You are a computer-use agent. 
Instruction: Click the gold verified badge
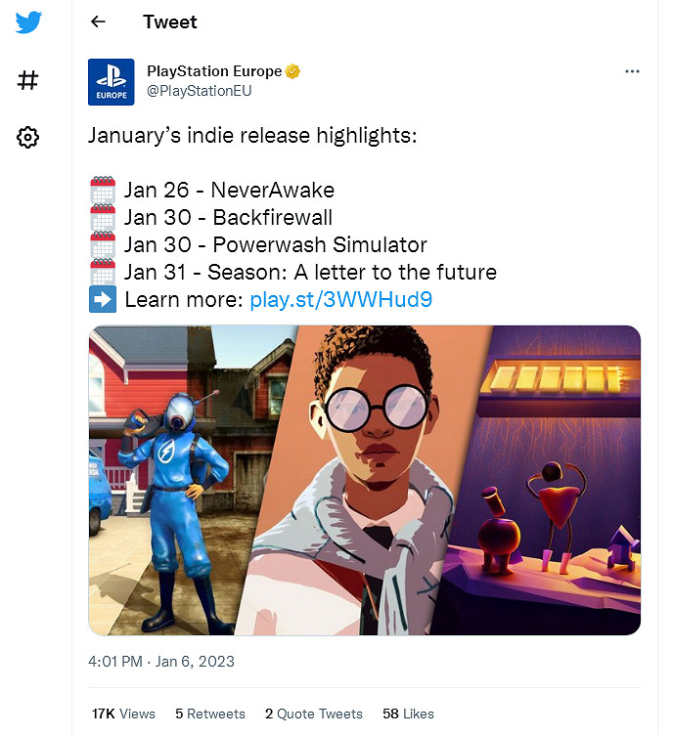coord(292,71)
